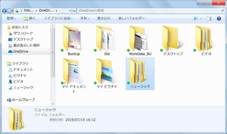Image resolution: width=227 pixels, height=134 pixels.
Task: Click the 更新日時 value 2019/07/15 16:32
Action: coord(81,120)
